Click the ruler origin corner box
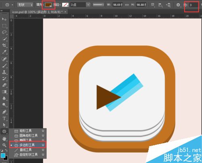 (12, 16)
